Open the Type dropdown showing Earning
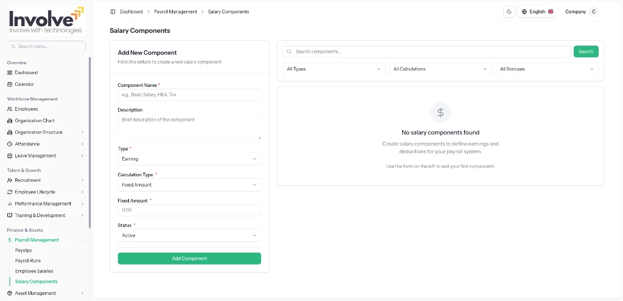Viewport: 623px width, 301px height. click(x=190, y=159)
